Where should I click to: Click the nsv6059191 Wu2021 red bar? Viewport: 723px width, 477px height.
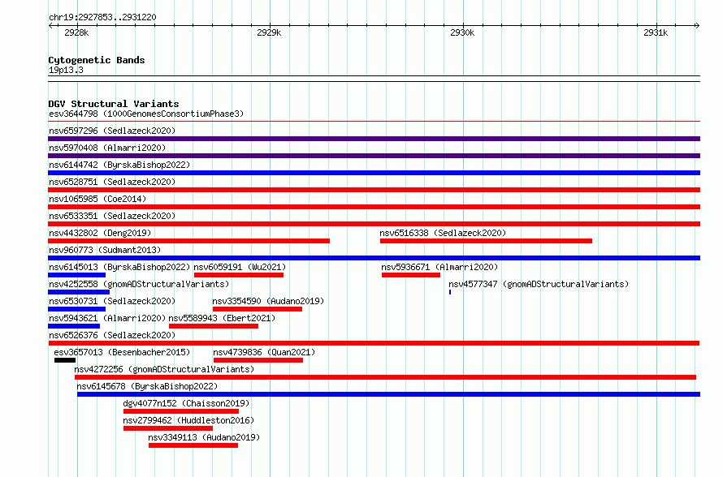[239, 275]
